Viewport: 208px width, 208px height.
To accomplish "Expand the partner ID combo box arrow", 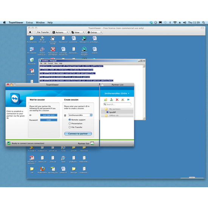I will click(91, 115).
